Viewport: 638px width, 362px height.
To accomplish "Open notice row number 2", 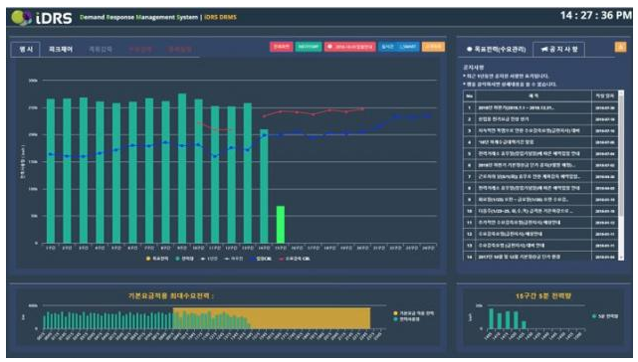I will click(540, 119).
